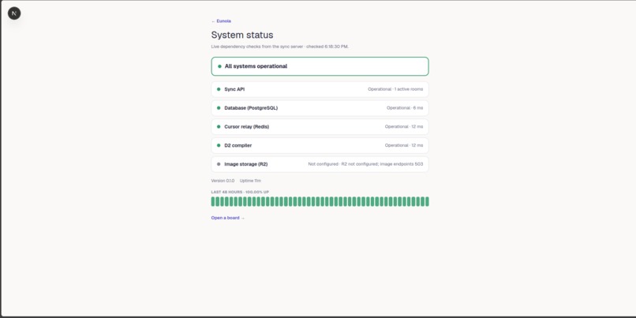Click the 'Cursor relay (Redis)' label
This screenshot has height=318, width=636.
[247, 126]
